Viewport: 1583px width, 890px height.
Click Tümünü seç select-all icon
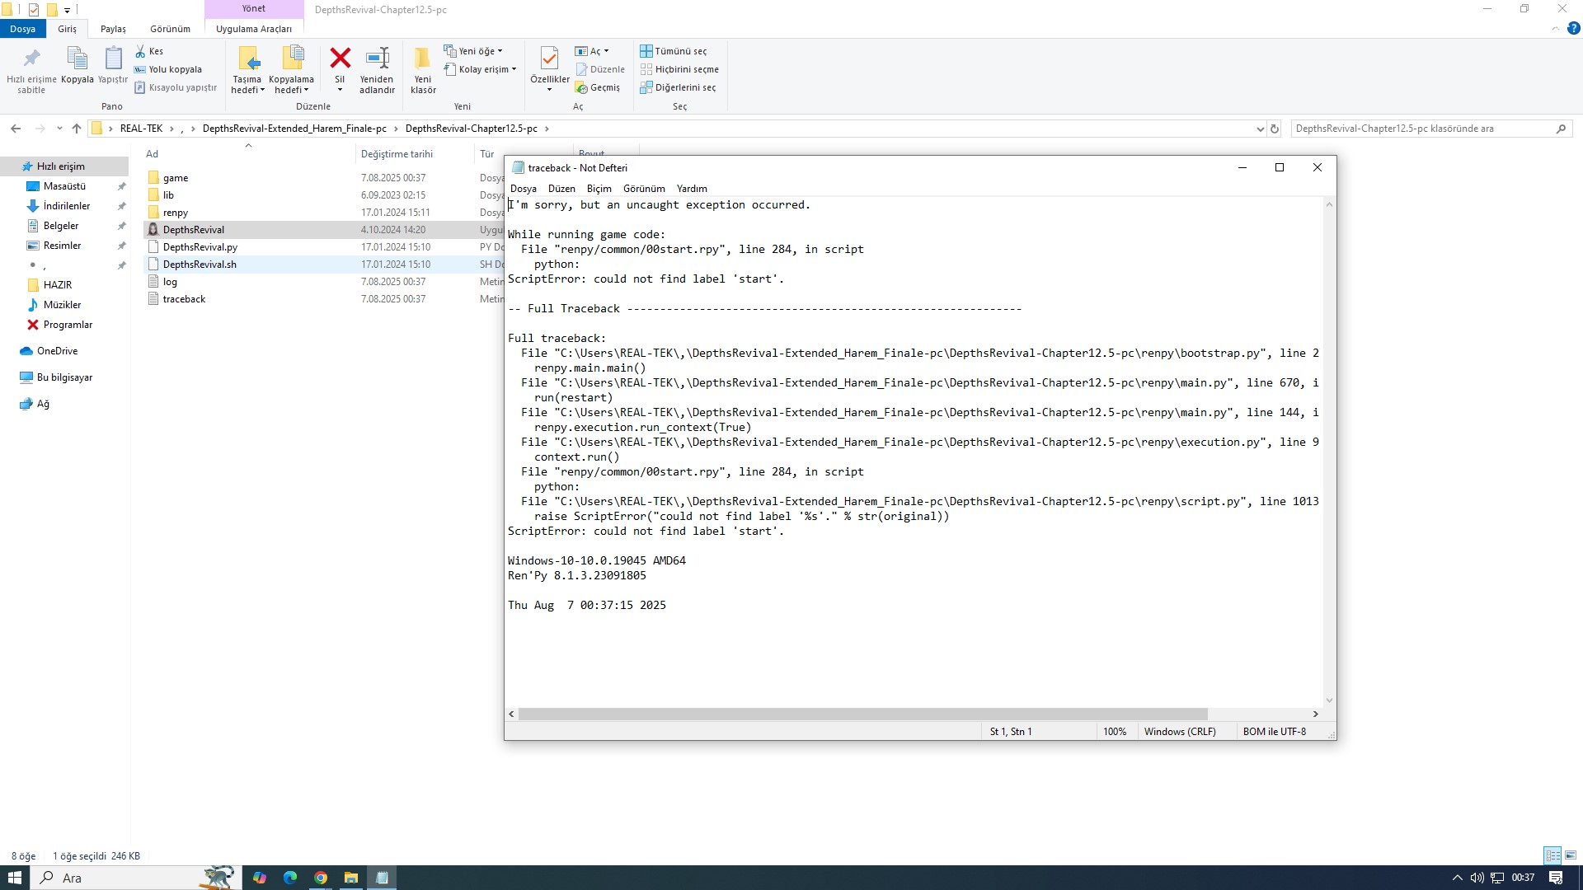click(646, 51)
